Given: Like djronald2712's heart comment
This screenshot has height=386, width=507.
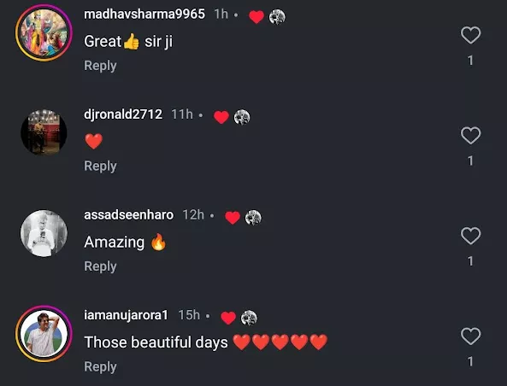Looking at the screenshot, I should tap(470, 135).
